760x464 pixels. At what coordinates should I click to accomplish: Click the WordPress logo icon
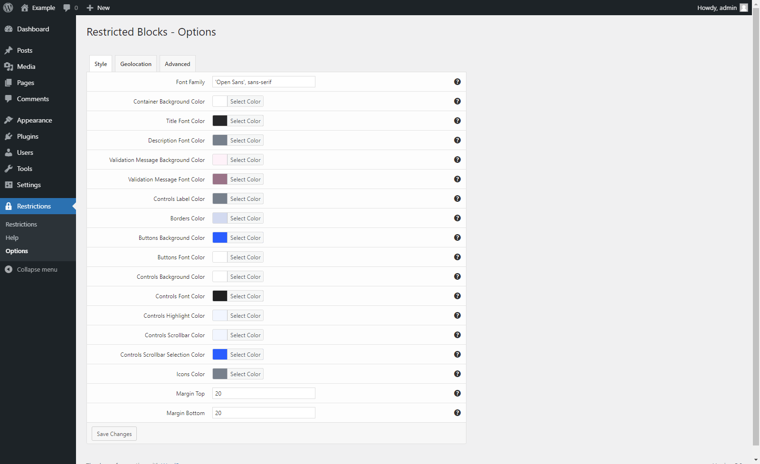(x=8, y=8)
